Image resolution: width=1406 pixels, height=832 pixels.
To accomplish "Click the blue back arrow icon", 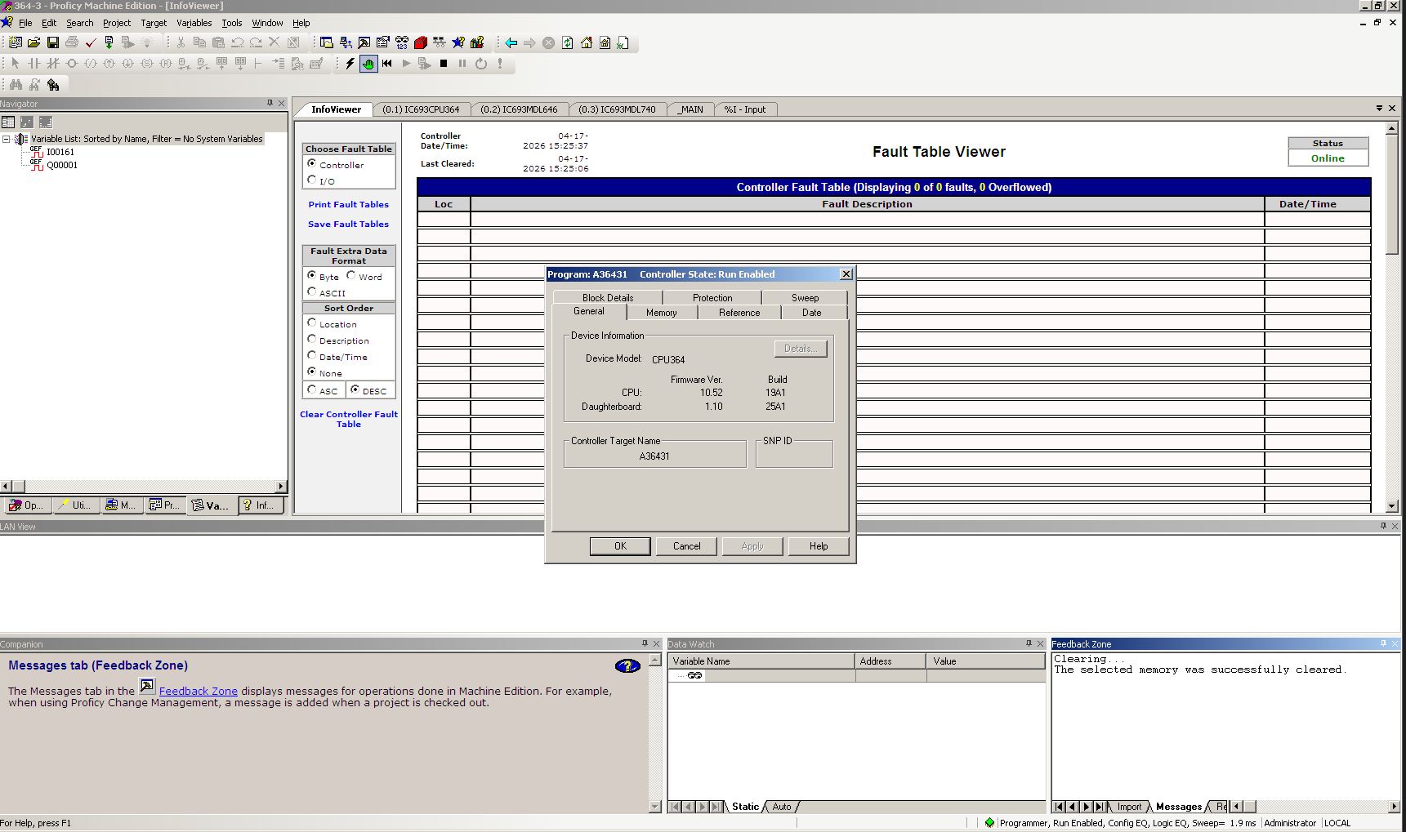I will coord(511,42).
